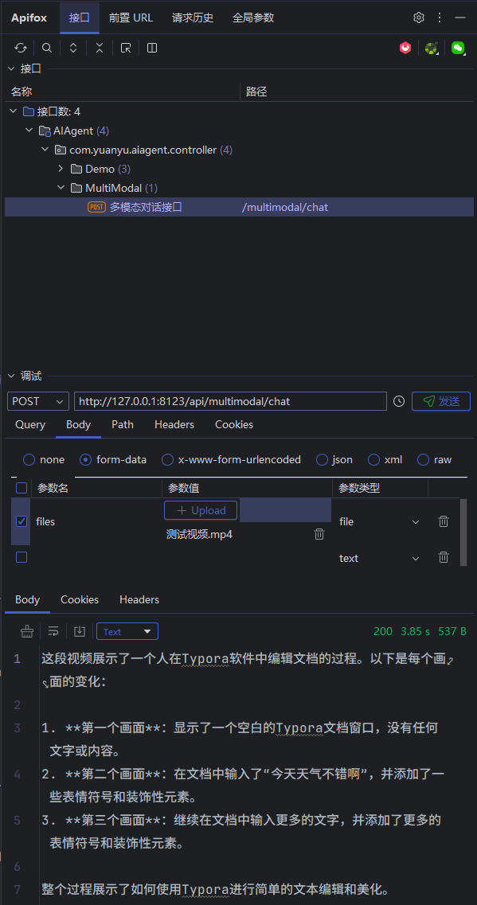The height and width of the screenshot is (905, 477).
Task: Switch to the 接口 tab
Action: (x=79, y=18)
